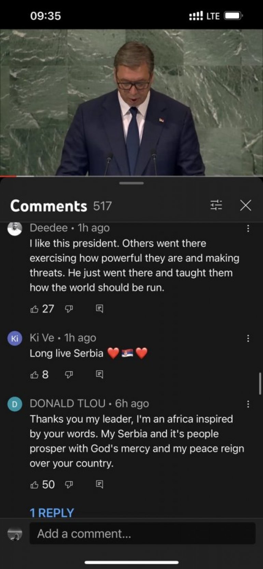Like Ki Ve's Long live Serbia comment
The image size is (263, 569).
pos(34,375)
